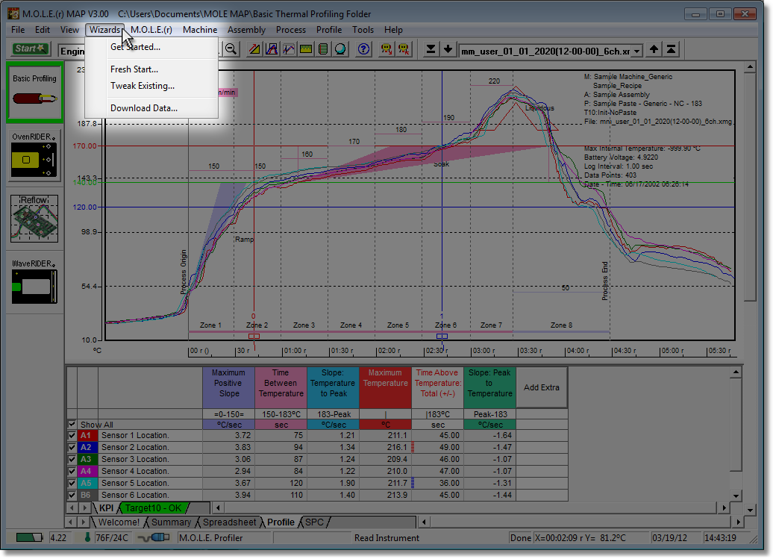
Task: Click the jump-to-last data run arrow icon
Action: (x=431, y=49)
